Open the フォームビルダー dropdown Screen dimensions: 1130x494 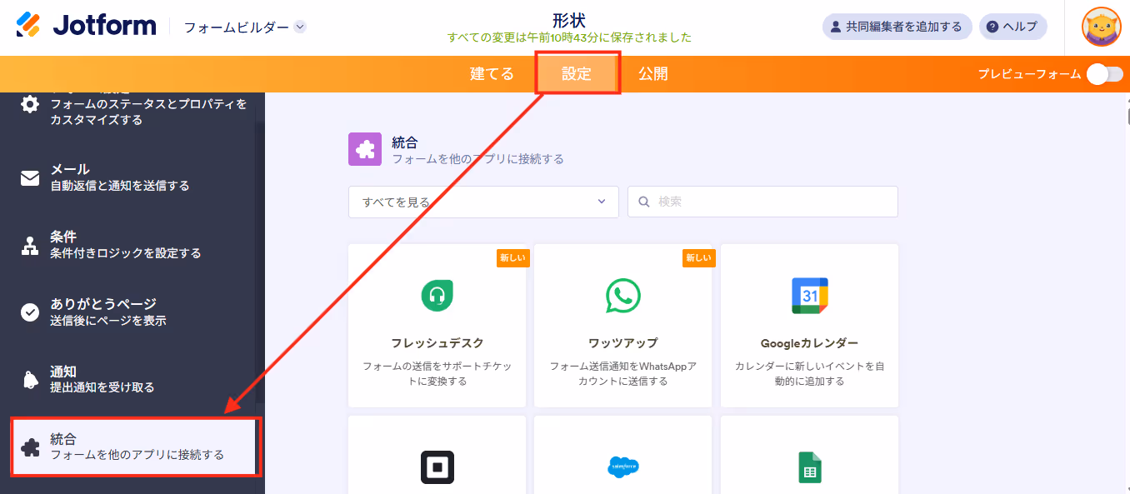(x=245, y=27)
